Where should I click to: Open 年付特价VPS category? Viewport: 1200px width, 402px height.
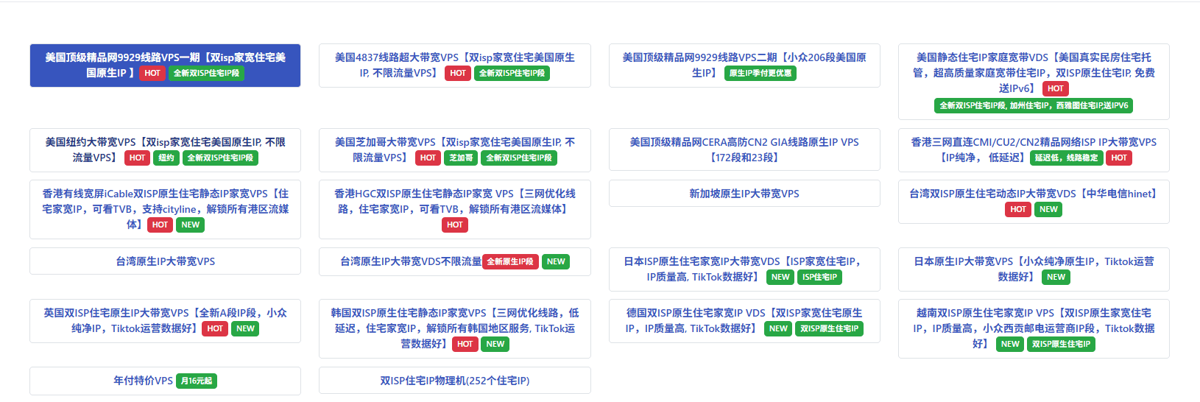coord(165,381)
